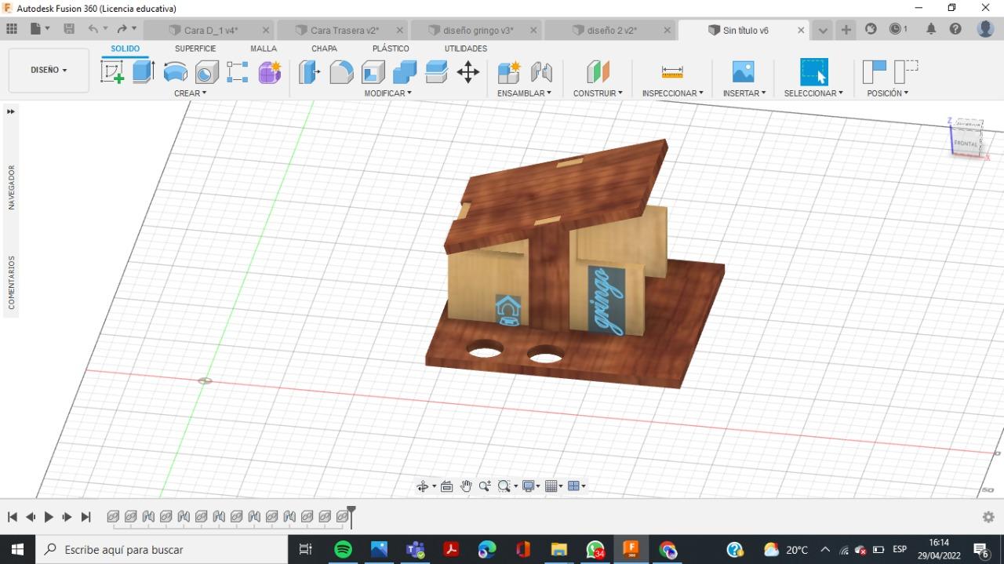Play the timeline
The image size is (1004, 564).
[x=49, y=517]
